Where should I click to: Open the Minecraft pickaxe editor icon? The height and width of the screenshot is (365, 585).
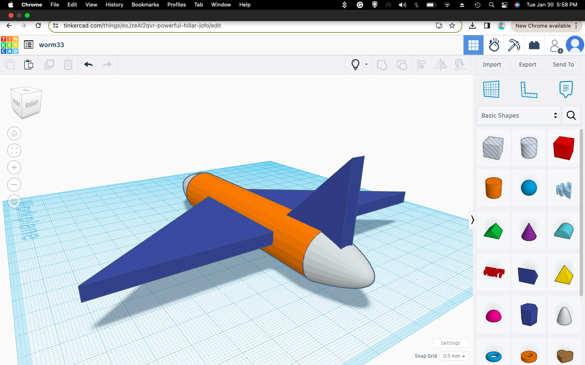pos(514,45)
